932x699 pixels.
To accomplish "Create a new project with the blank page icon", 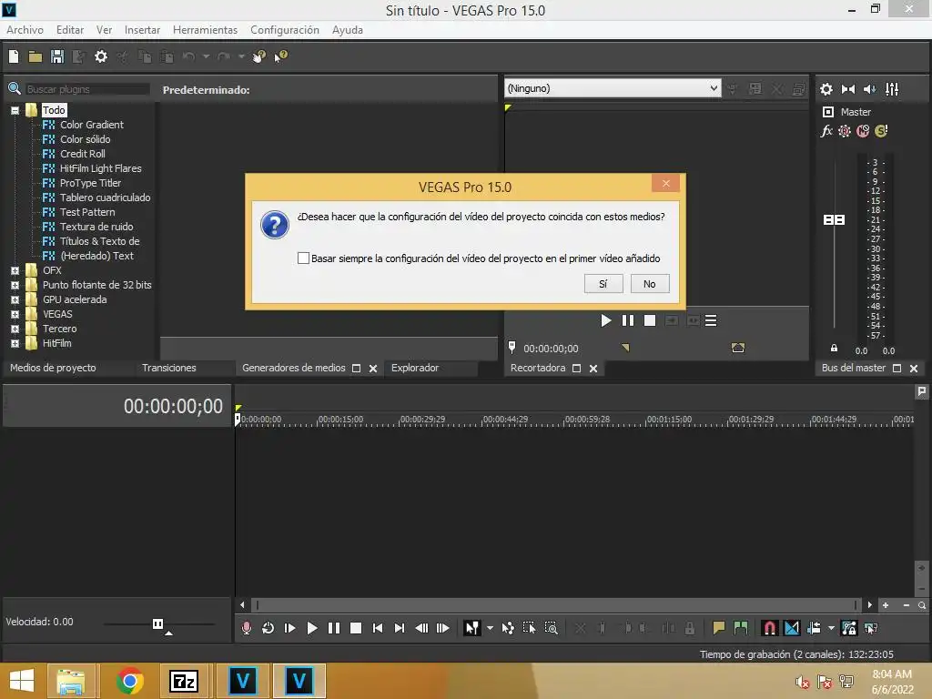I will (x=14, y=56).
